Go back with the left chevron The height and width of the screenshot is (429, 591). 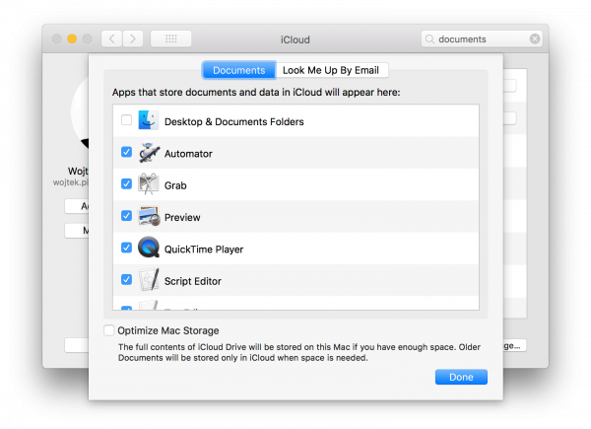coord(112,38)
